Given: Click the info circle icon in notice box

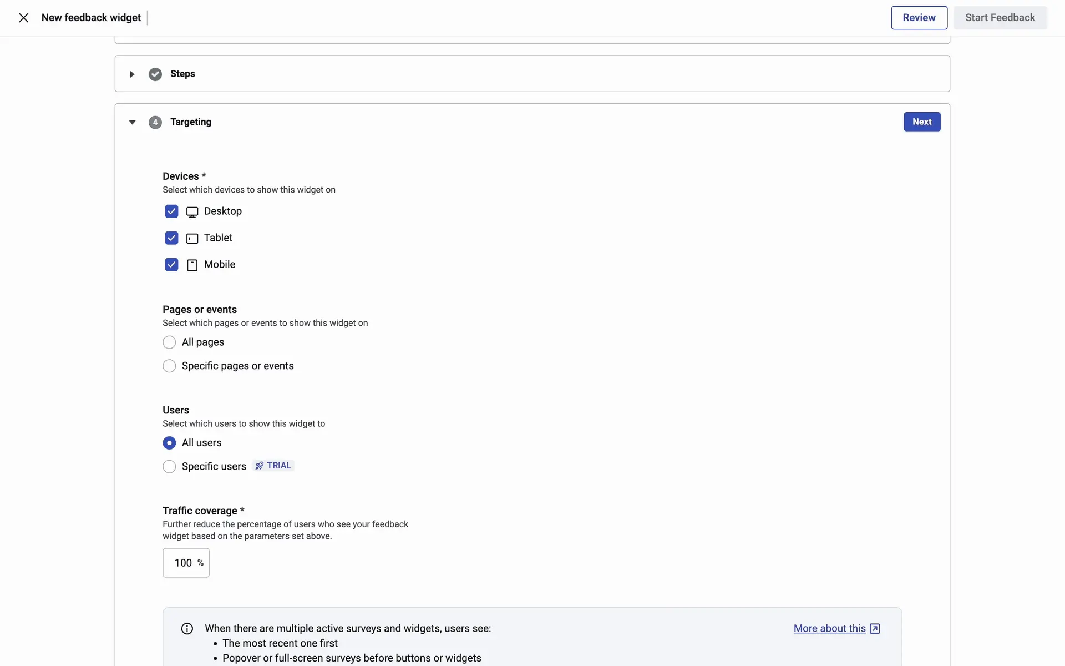Looking at the screenshot, I should (187, 628).
